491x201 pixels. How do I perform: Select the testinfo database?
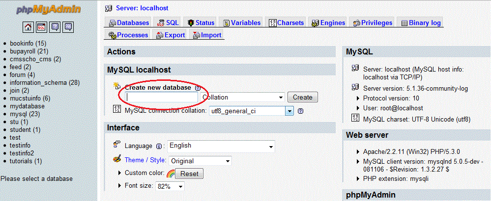(x=20, y=146)
